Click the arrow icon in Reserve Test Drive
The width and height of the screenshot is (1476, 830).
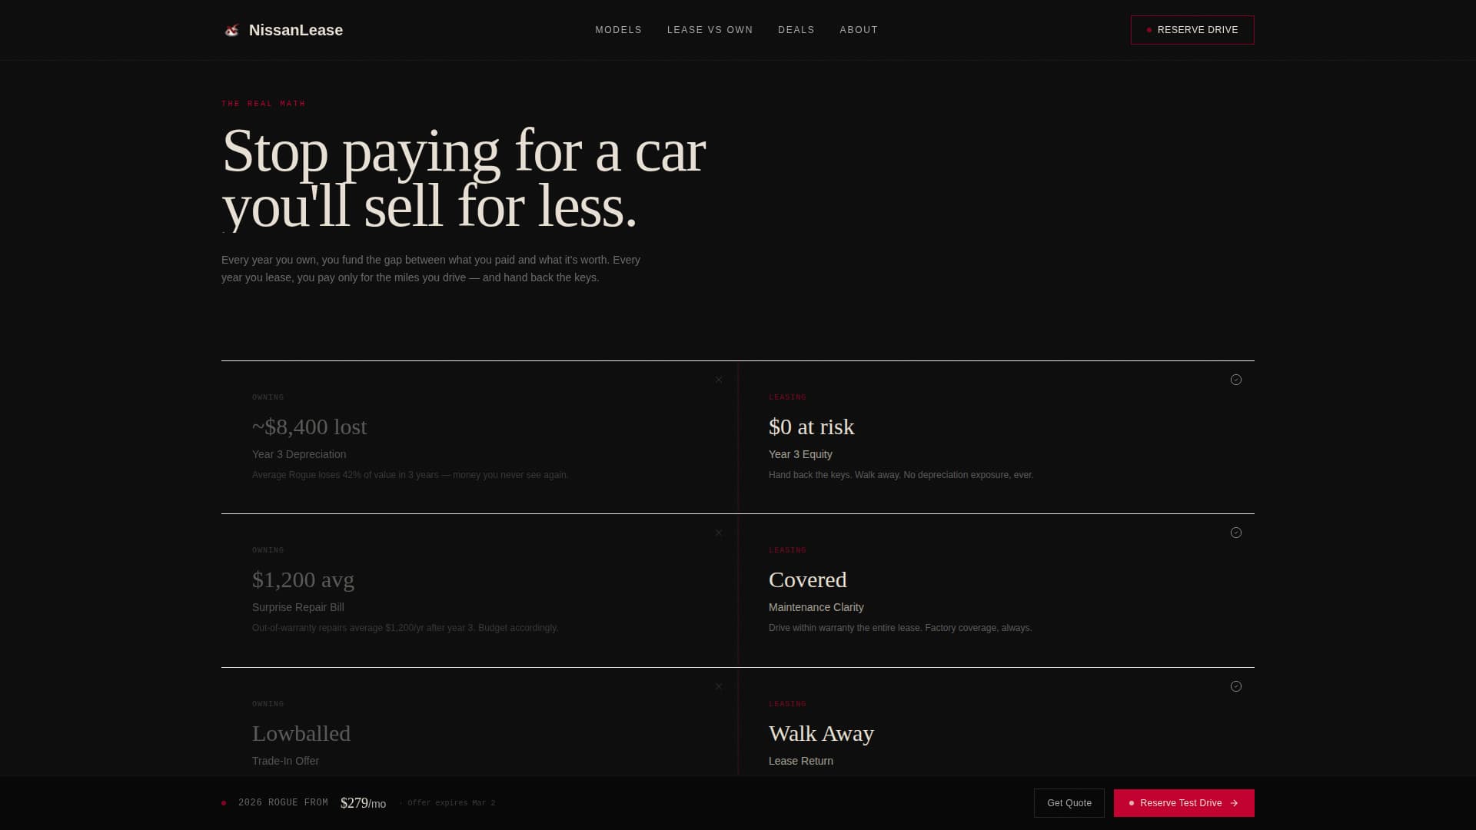(1234, 803)
